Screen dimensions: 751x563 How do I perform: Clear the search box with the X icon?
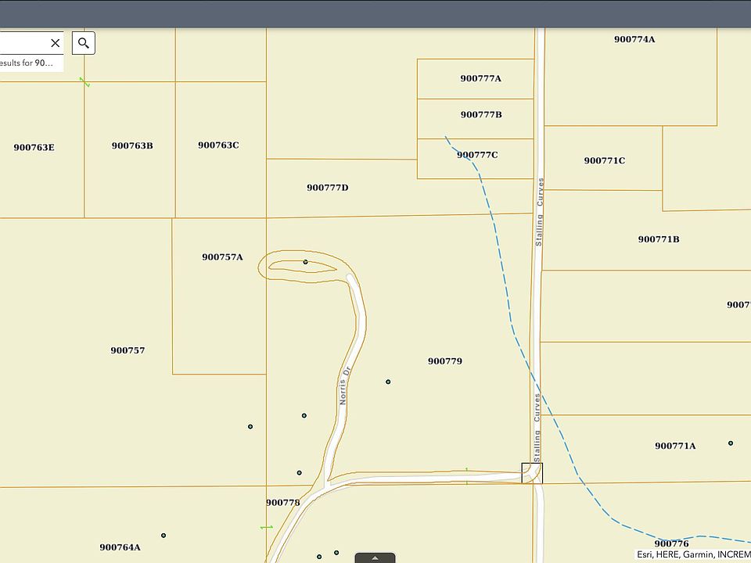click(x=55, y=43)
